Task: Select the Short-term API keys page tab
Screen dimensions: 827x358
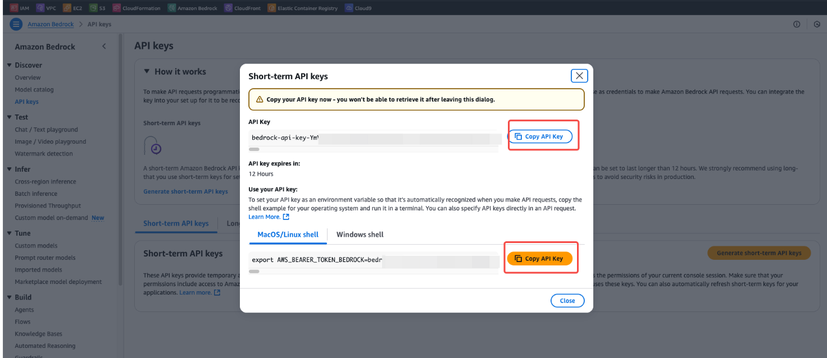Action: [176, 223]
